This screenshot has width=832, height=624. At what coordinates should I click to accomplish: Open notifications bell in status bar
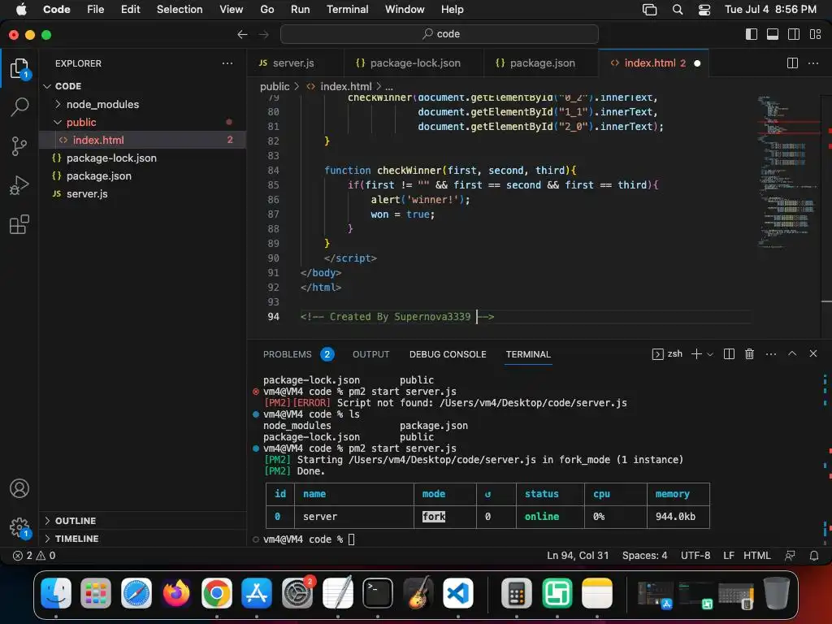click(x=813, y=556)
